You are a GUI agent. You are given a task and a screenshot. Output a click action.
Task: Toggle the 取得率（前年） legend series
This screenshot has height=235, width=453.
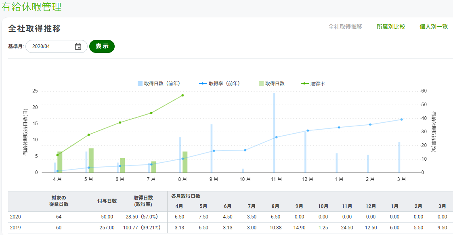[220, 84]
